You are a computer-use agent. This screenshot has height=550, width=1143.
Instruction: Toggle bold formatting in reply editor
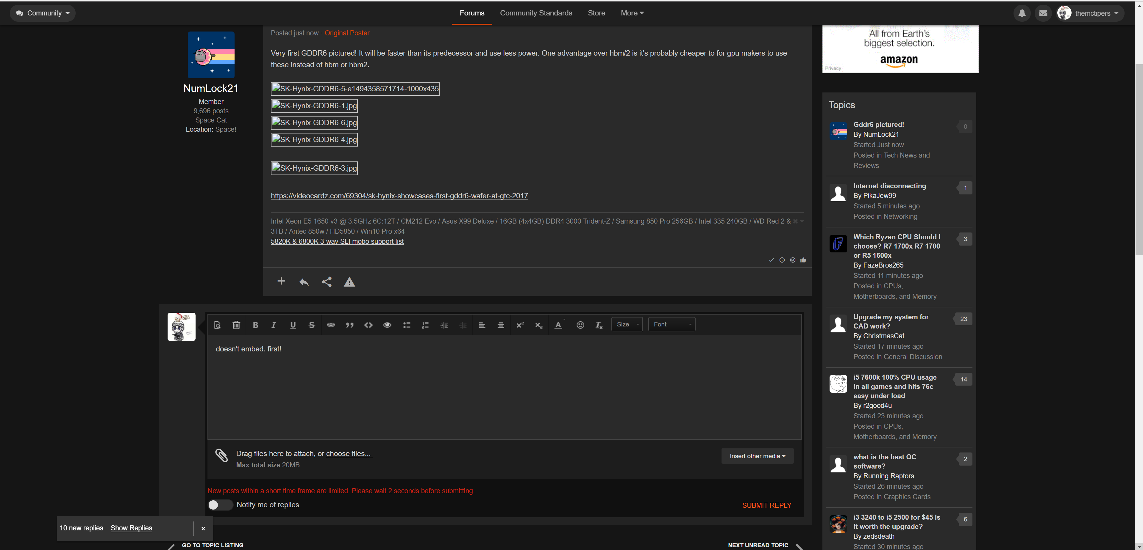point(255,325)
